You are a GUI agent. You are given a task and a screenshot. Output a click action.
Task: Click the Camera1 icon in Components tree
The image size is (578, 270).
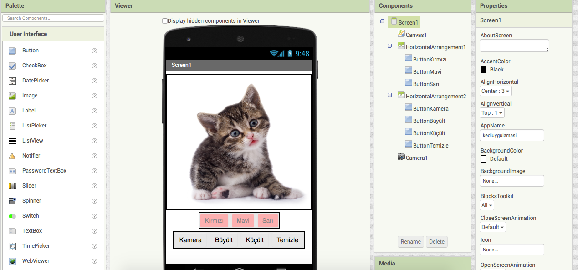coord(401,157)
